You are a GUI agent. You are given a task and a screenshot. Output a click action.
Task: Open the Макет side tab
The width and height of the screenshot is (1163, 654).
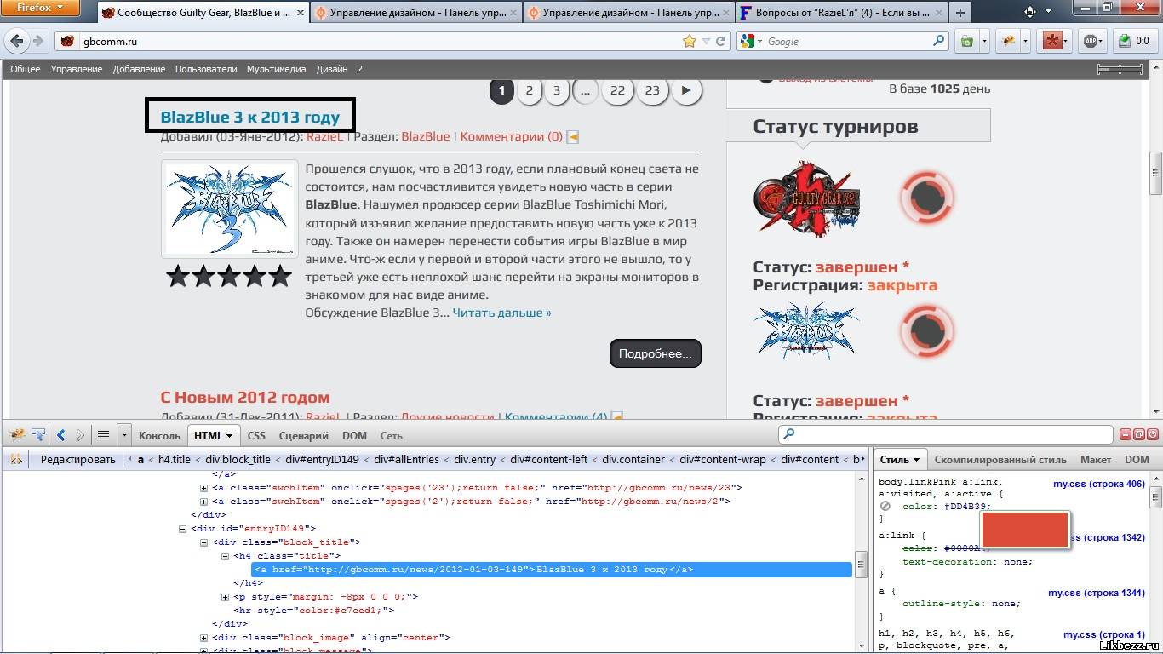point(1096,459)
